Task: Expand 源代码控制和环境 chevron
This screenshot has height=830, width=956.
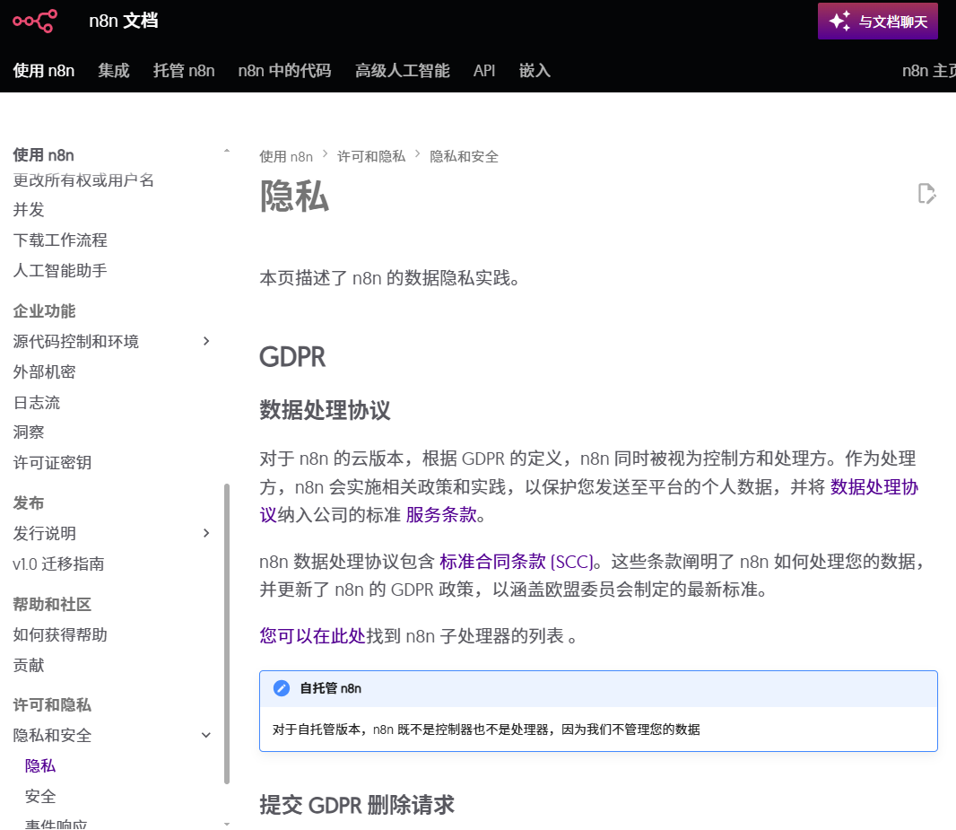Action: (x=206, y=341)
